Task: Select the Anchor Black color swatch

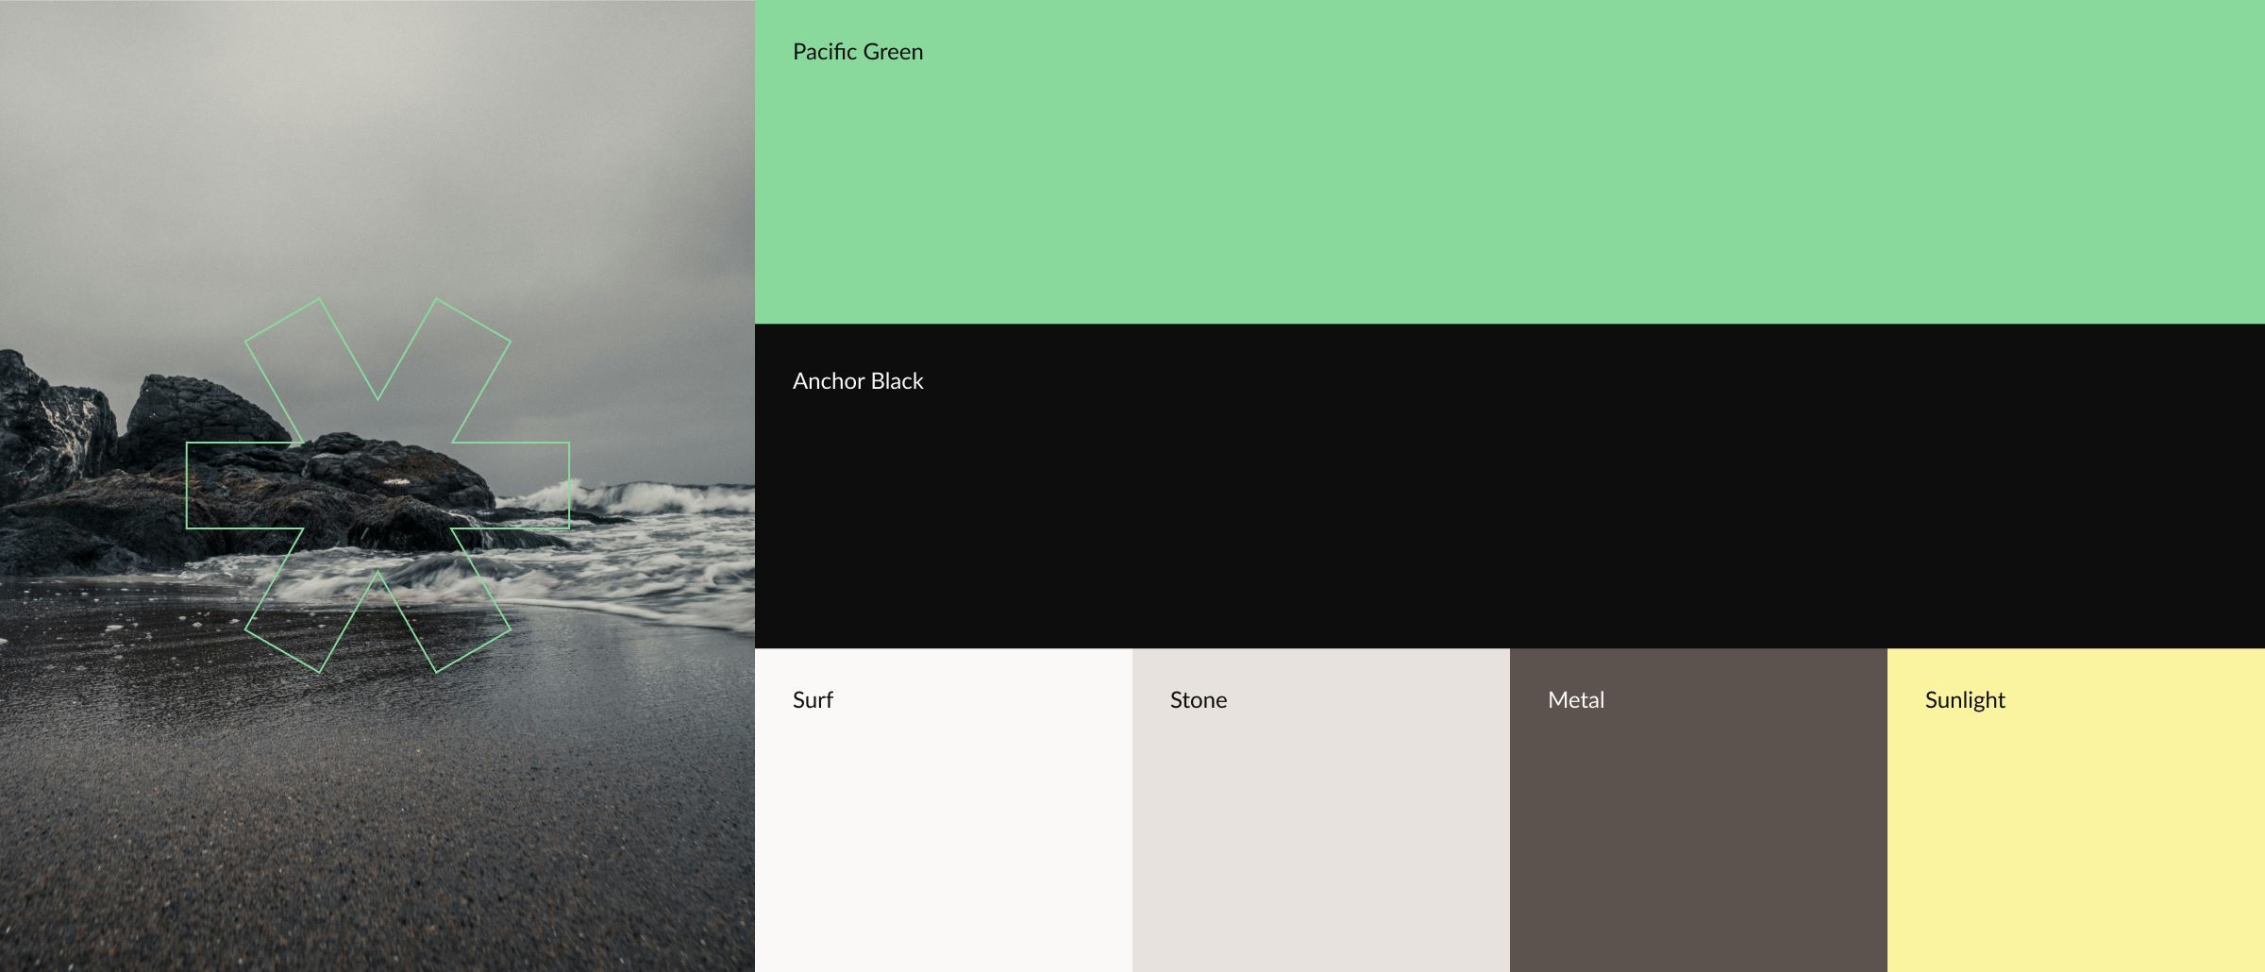Action: [x=1510, y=491]
